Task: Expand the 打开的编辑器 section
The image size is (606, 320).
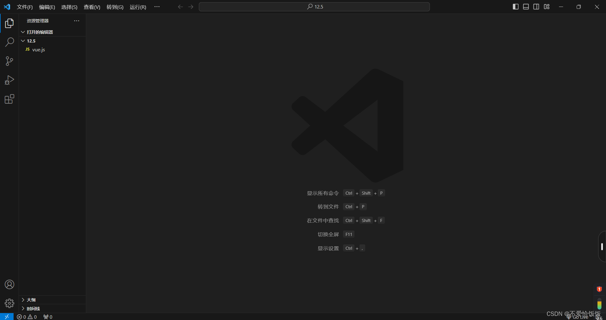Action: click(52, 32)
